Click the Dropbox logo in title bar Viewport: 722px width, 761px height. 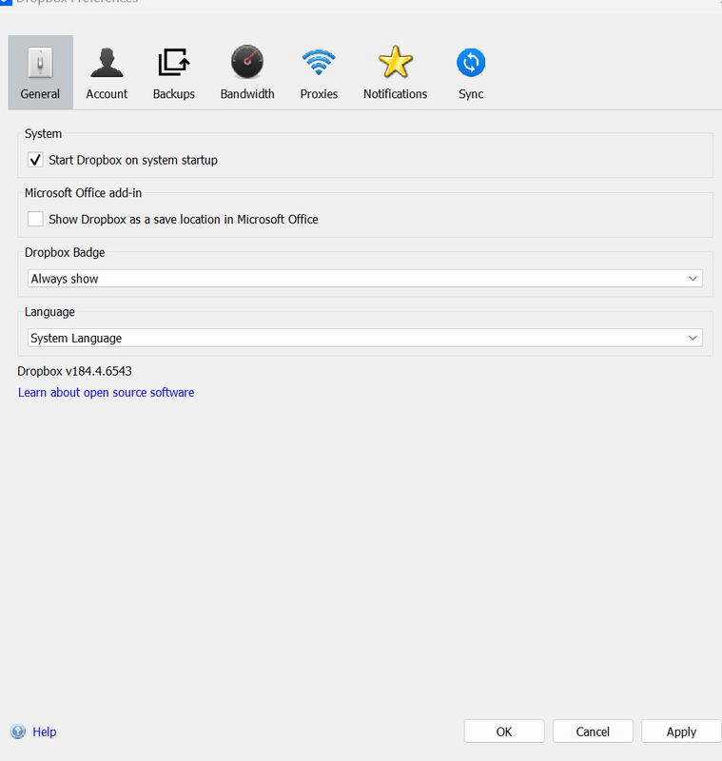tap(6, 2)
